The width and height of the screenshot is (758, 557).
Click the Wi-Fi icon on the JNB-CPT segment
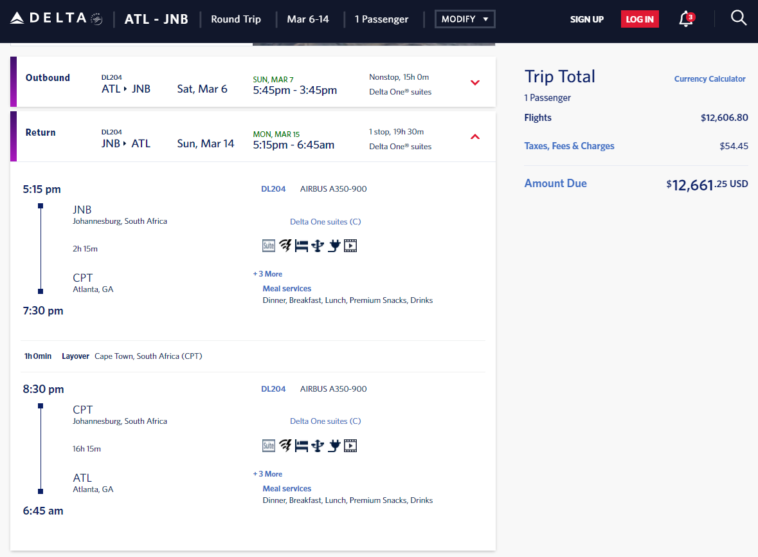coord(285,245)
